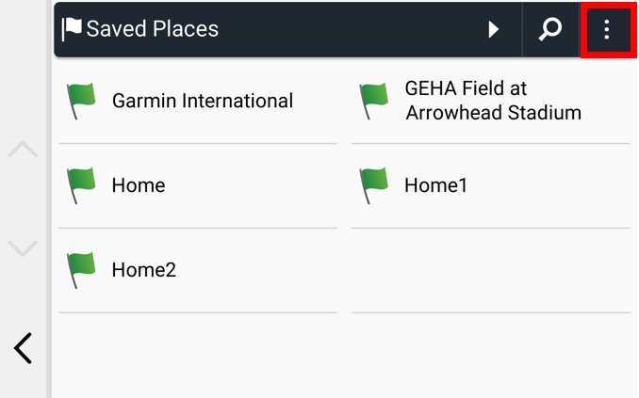Click the white flag icon in header
The height and width of the screenshot is (398, 639).
coord(72,29)
